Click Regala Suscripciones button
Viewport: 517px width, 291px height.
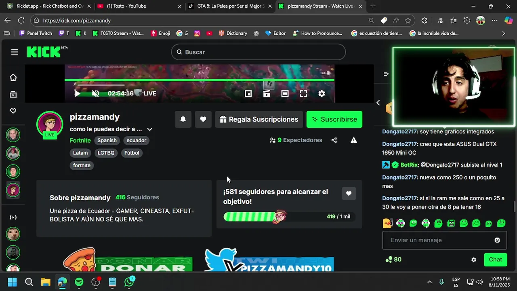click(x=259, y=119)
